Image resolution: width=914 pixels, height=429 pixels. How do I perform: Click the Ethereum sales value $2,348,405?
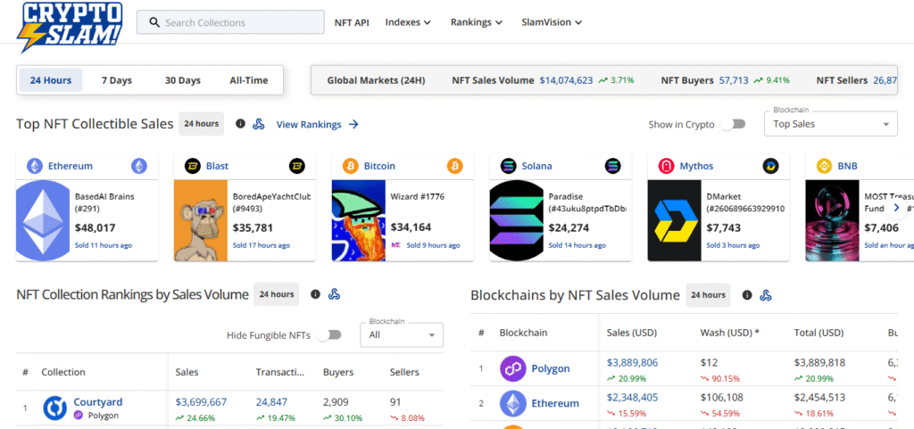tap(633, 397)
